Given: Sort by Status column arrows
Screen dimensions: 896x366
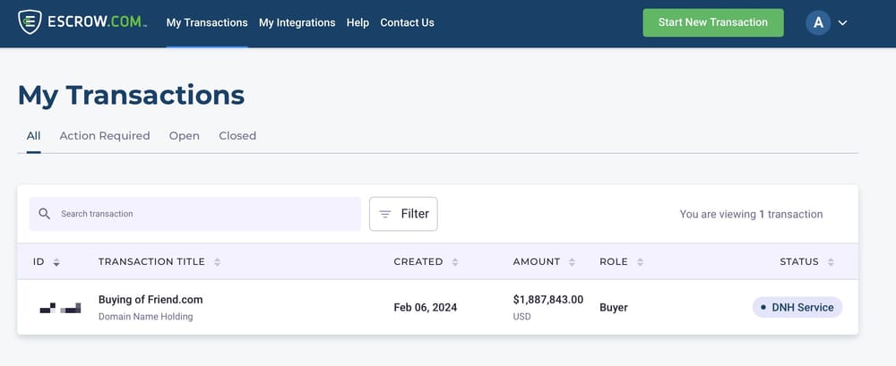Looking at the screenshot, I should pyautogui.click(x=831, y=262).
